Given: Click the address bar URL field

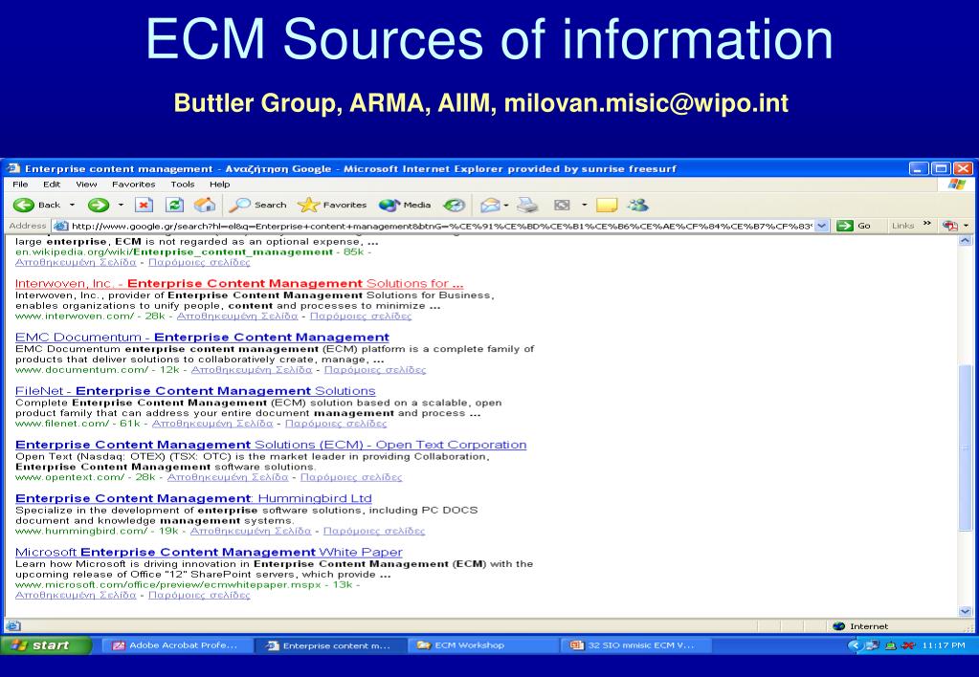Looking at the screenshot, I should click(441, 226).
